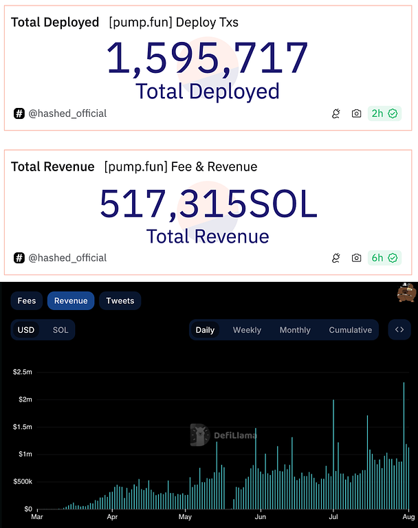Set the currency to USD

(x=26, y=330)
